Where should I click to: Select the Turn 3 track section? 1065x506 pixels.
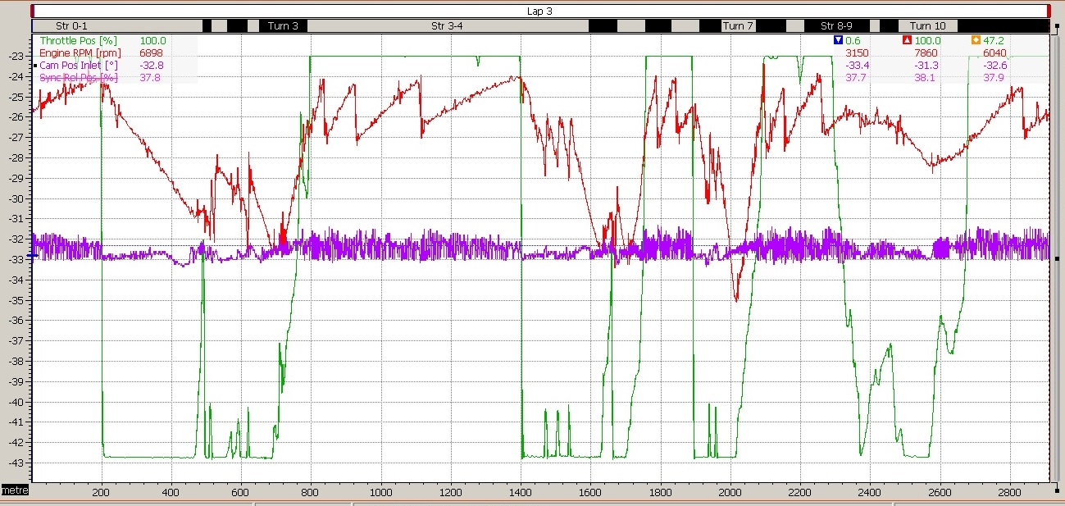coord(284,26)
